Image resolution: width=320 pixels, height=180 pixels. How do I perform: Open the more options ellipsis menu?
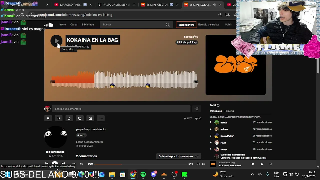coord(101,118)
